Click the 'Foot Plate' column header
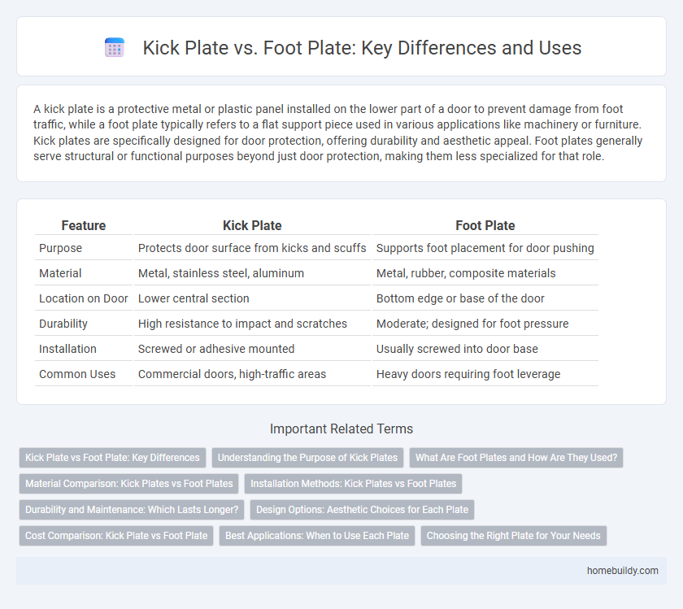683x609 pixels. point(485,225)
